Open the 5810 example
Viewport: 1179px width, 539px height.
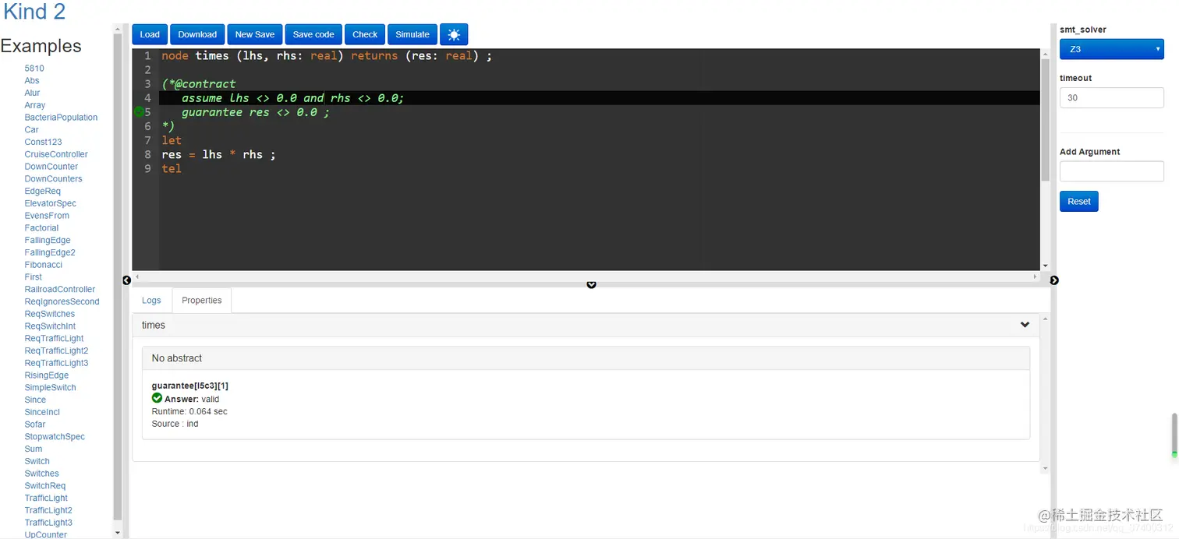pos(34,69)
